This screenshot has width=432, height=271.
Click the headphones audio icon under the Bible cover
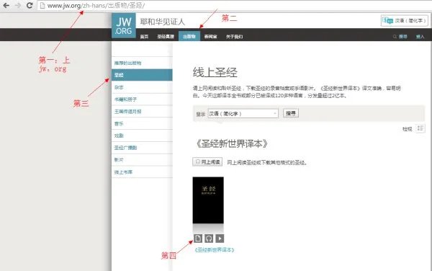pyautogui.click(x=209, y=238)
